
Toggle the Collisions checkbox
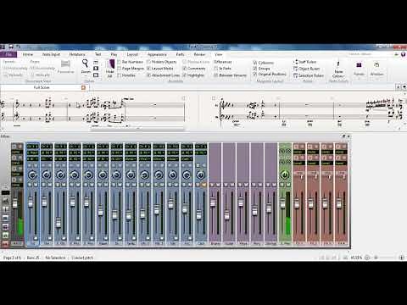click(255, 63)
